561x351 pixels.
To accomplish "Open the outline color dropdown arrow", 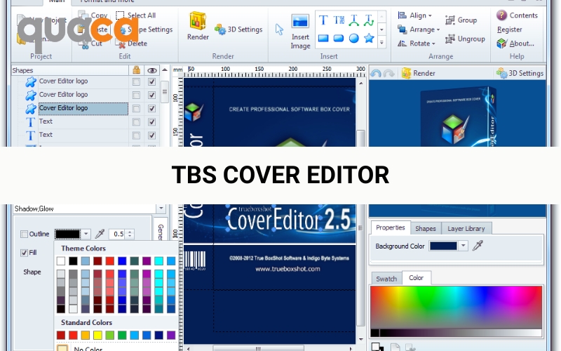I will tap(86, 234).
